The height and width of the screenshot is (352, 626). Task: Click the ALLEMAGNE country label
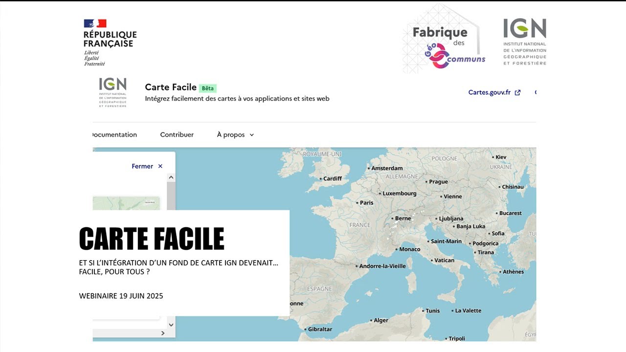pos(402,176)
